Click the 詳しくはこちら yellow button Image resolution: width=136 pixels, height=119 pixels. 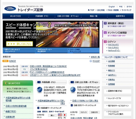coord(20,44)
